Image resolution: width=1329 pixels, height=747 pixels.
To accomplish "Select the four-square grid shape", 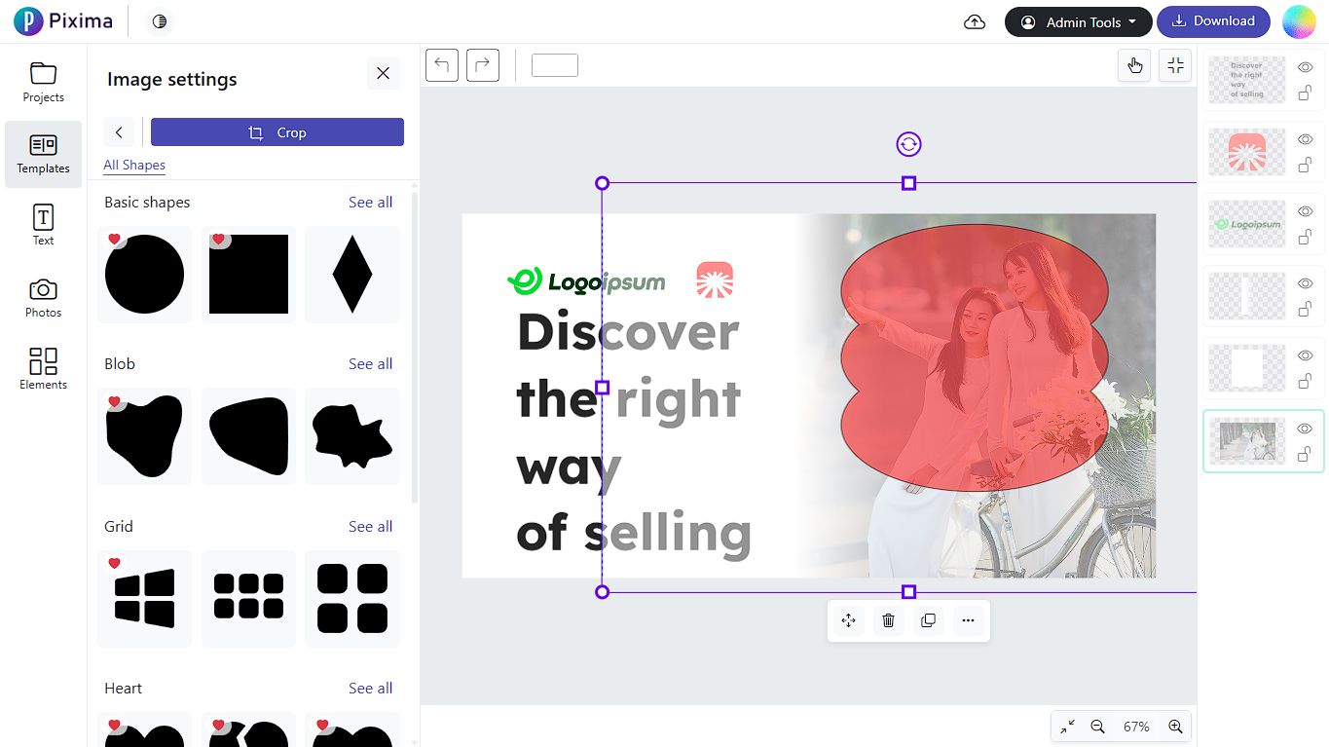I will pos(352,599).
